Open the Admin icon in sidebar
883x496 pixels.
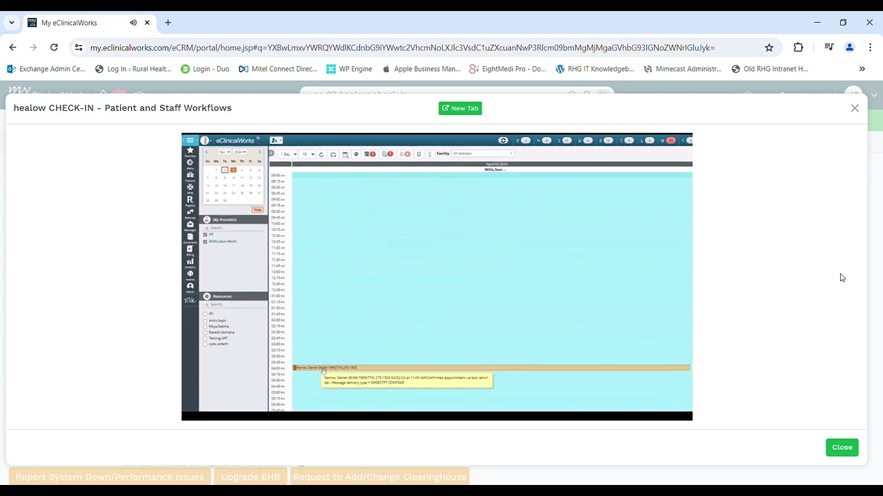pos(190,287)
